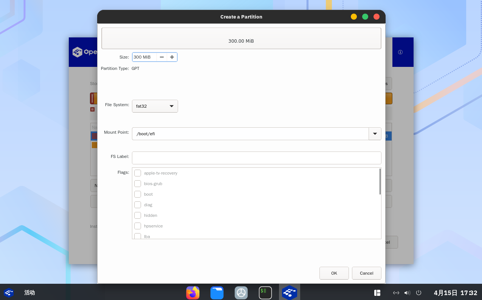Enable the hpservice flag
Image resolution: width=482 pixels, height=300 pixels.
(x=138, y=226)
